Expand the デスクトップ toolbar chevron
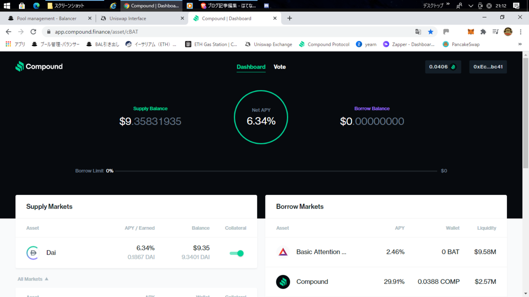The image size is (529, 297). pyautogui.click(x=448, y=4)
